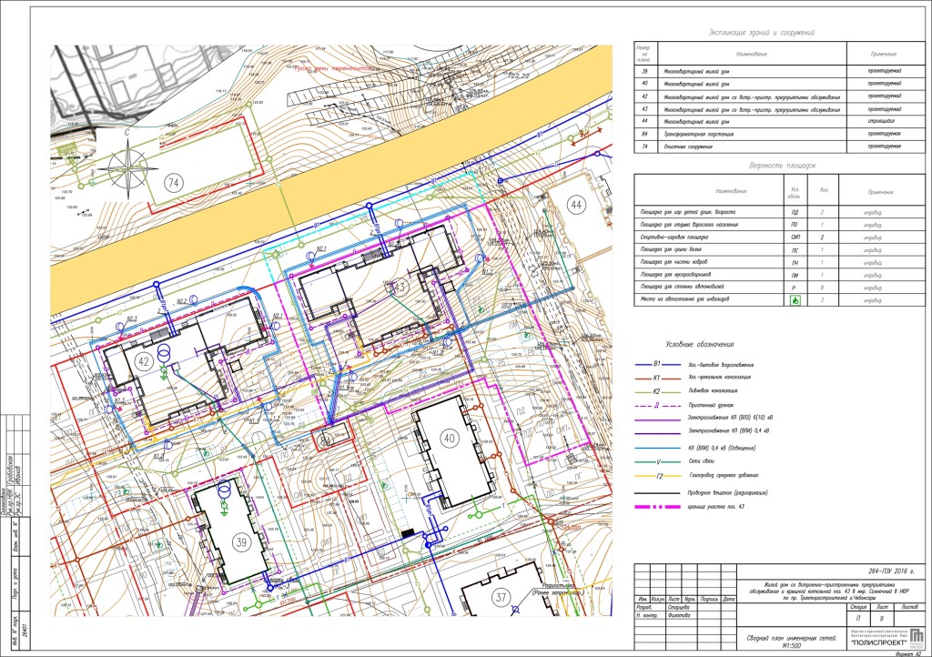
Task: Click the sheet number '9' cell
Action: [881, 619]
